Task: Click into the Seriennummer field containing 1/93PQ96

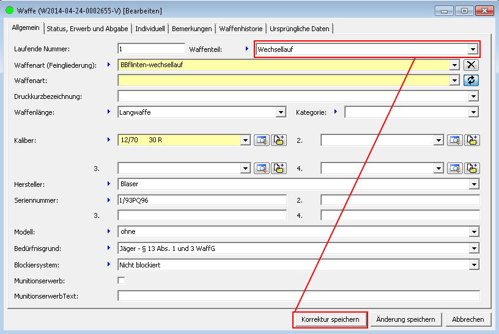Action: [202, 200]
